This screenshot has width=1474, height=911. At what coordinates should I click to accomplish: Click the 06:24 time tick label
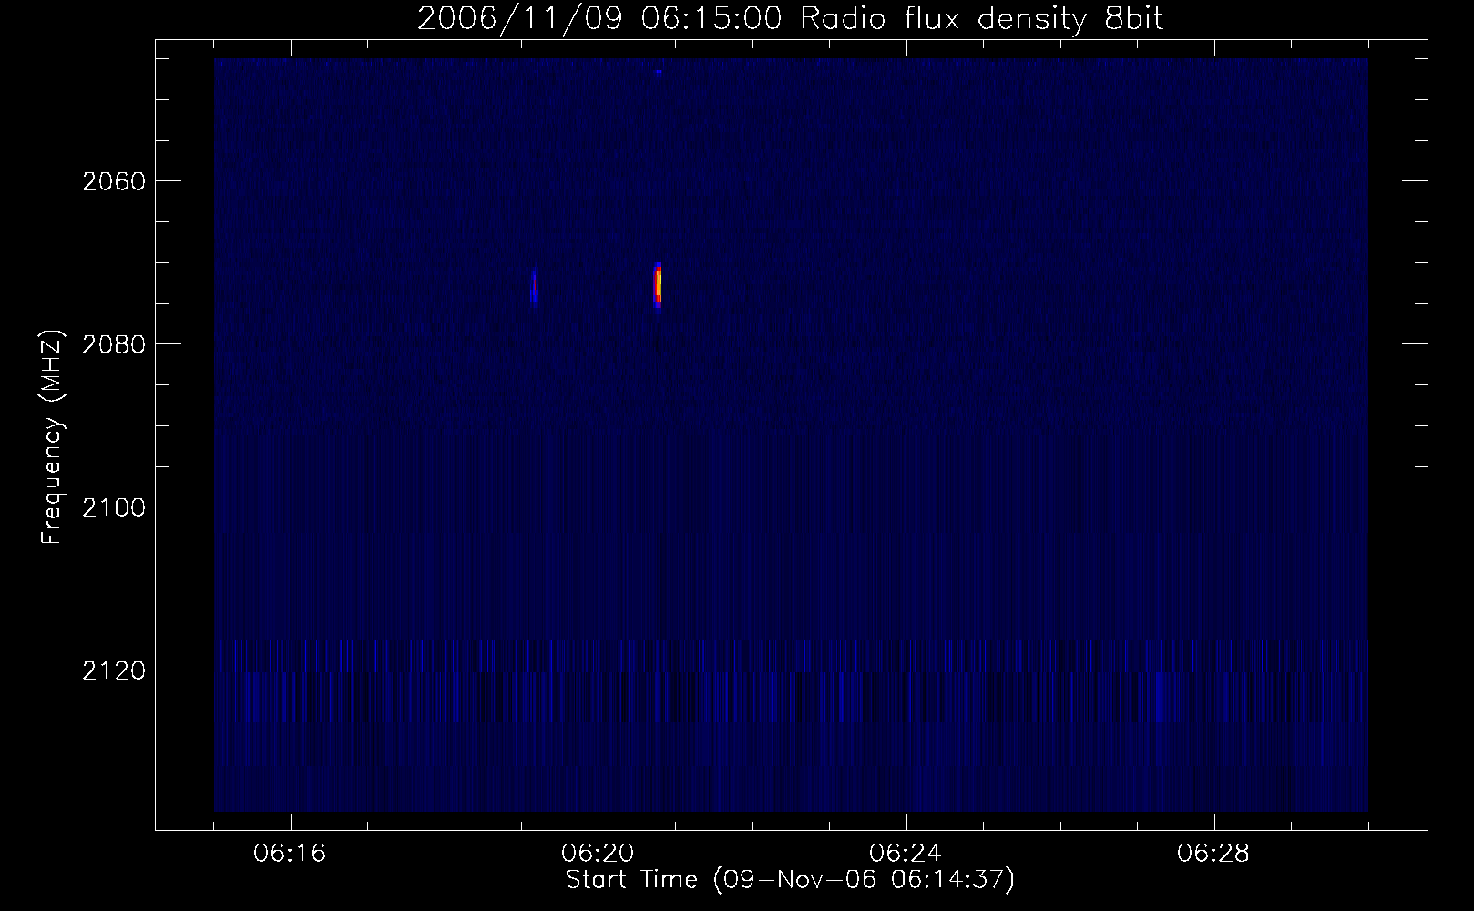tap(906, 854)
